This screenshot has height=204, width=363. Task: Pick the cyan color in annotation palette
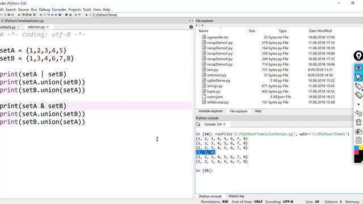tap(356, 147)
